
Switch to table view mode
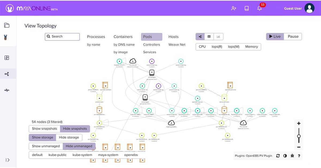[209, 36]
